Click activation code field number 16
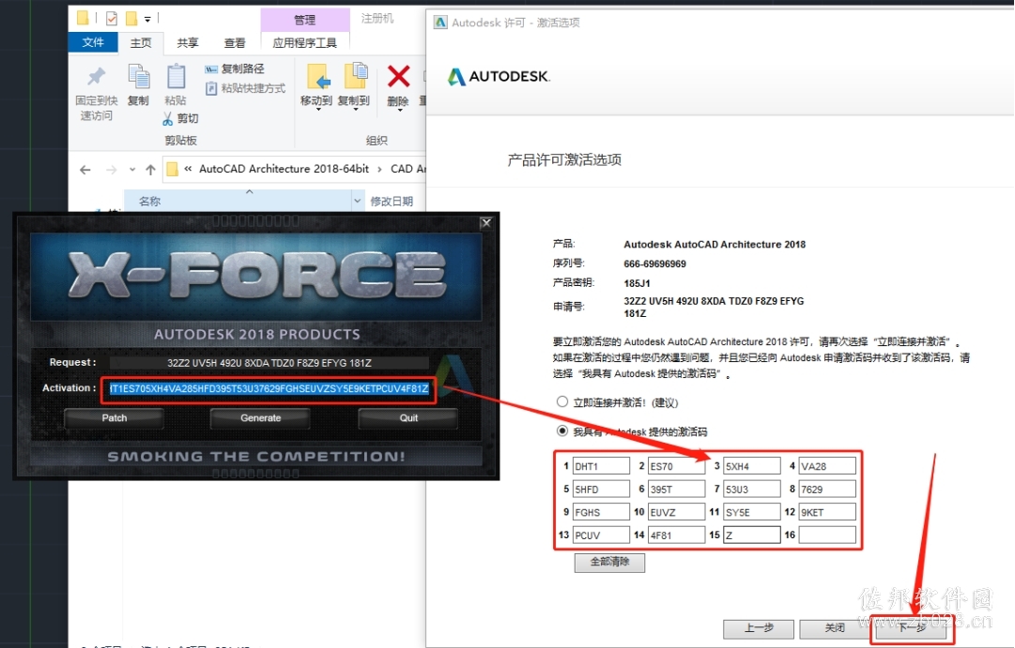 (x=827, y=535)
